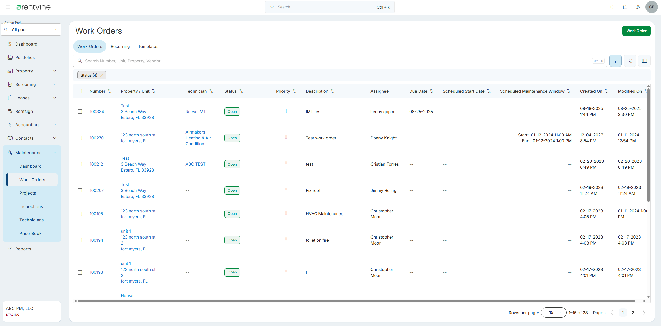Screen dimensions: 661x326
Task: Open the Templates tab
Action: pos(148,46)
